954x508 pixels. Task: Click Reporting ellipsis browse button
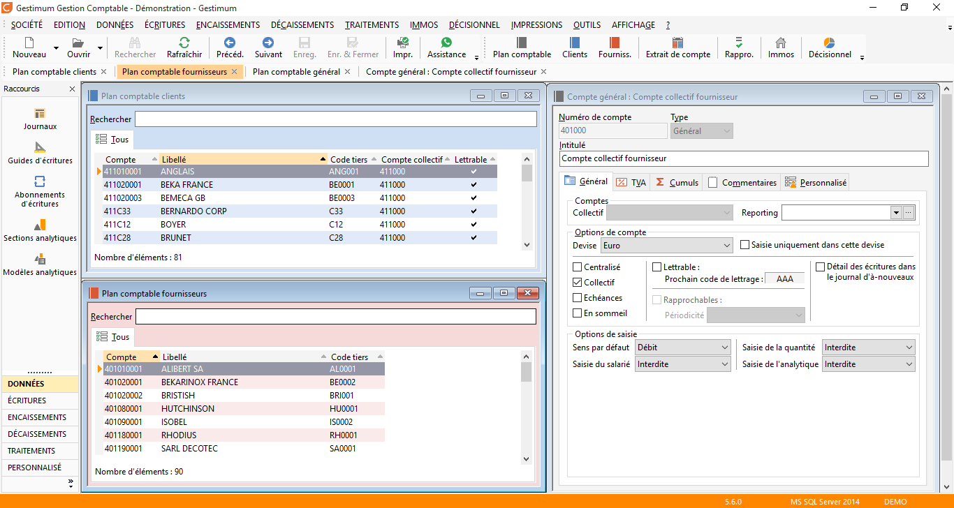(x=909, y=213)
